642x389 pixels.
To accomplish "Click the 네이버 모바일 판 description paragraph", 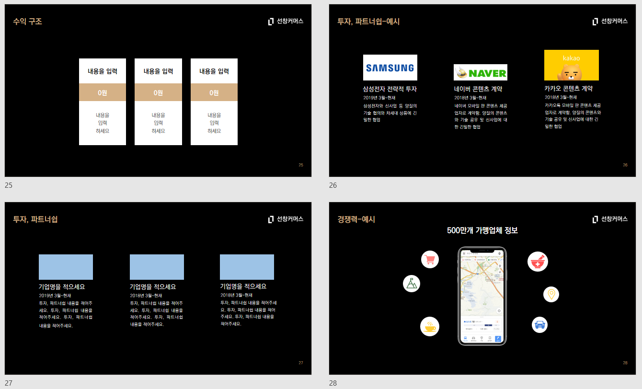I will (x=481, y=116).
